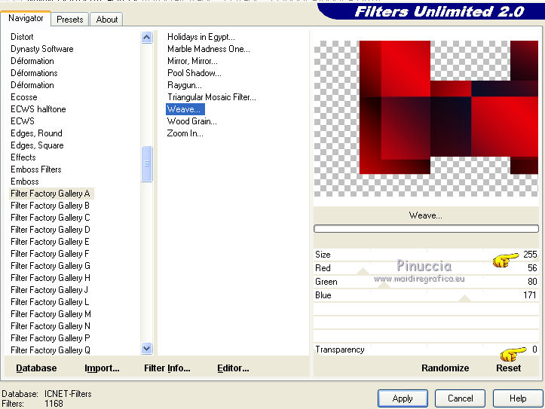This screenshot has width=545, height=409.
Task: Select Filter Factory Gallery P
Action: coord(50,338)
